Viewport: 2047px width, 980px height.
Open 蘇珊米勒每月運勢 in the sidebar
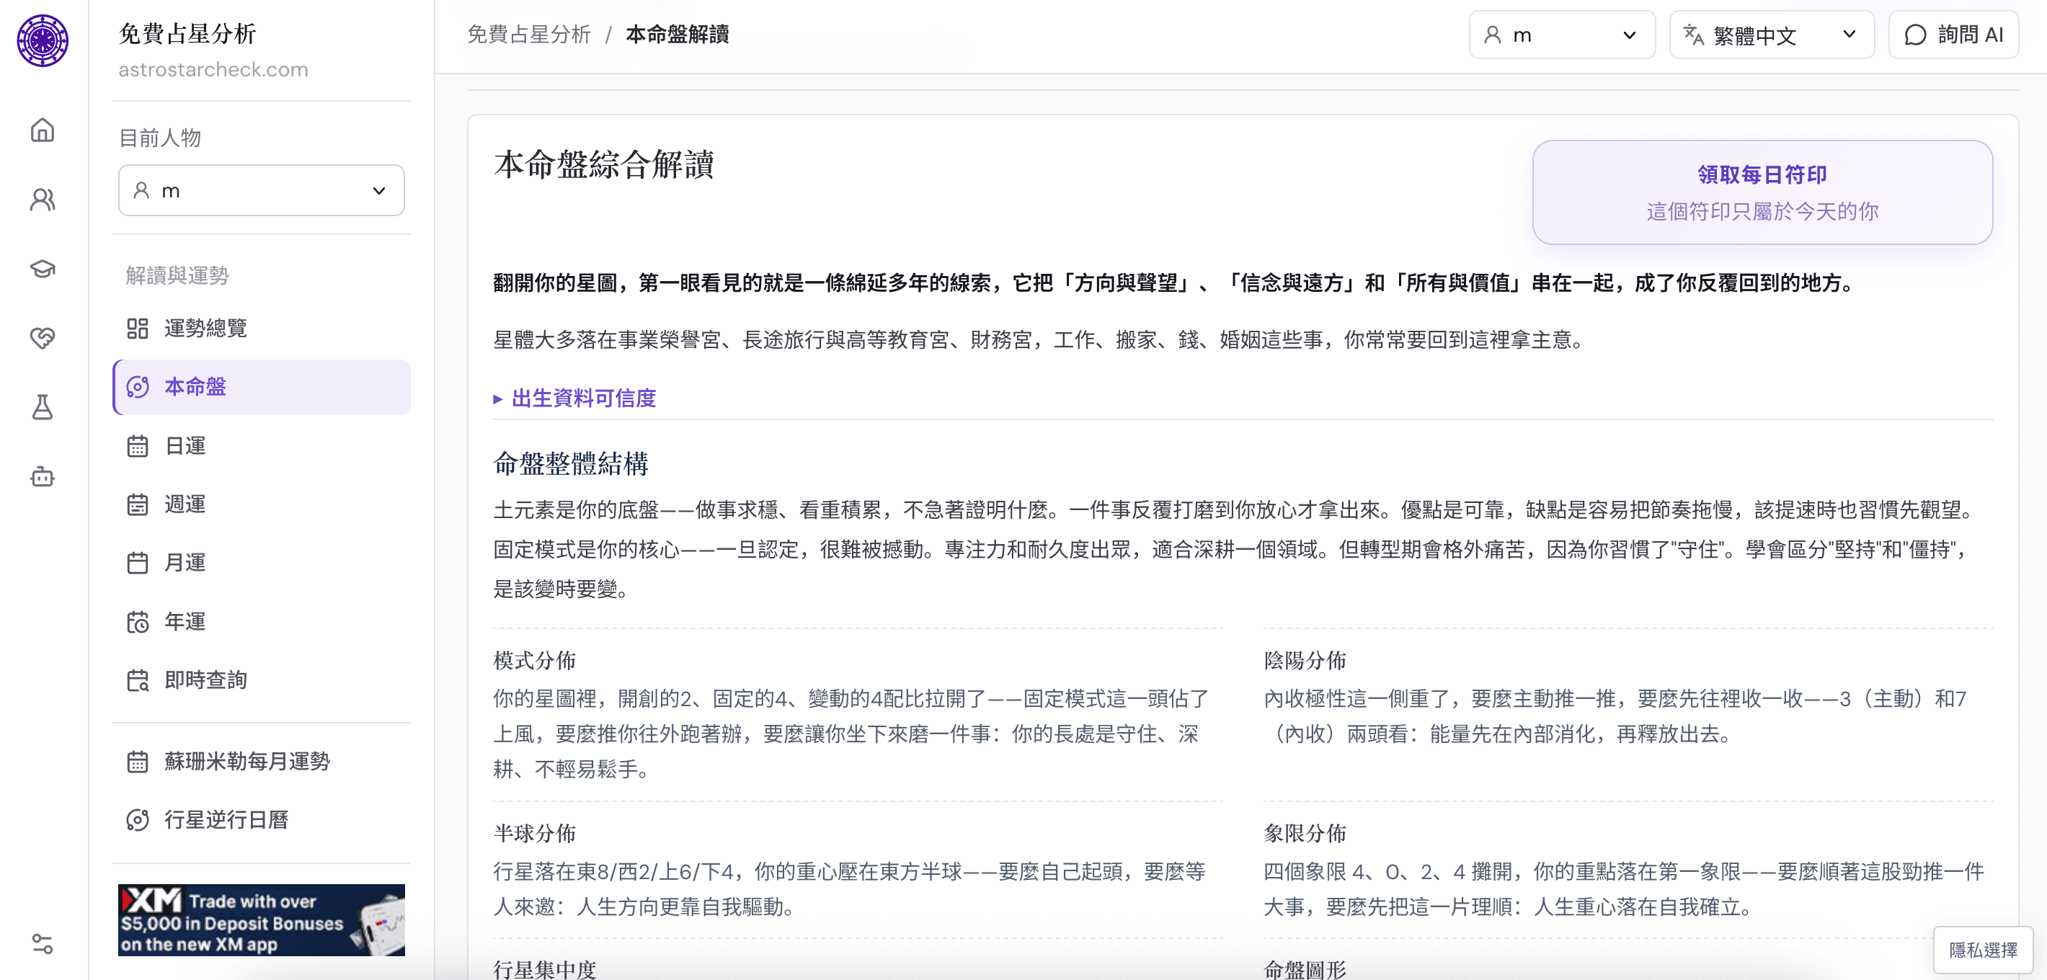[262, 762]
